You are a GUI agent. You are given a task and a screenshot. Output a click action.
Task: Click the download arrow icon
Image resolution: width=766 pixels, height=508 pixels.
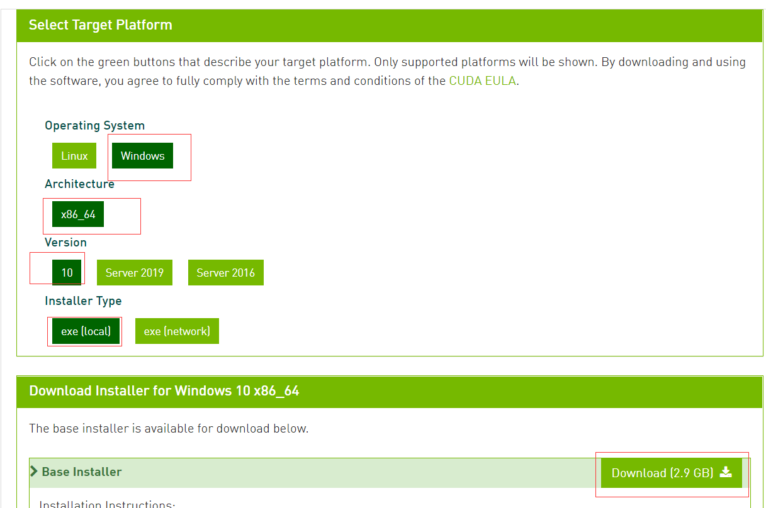[726, 472]
